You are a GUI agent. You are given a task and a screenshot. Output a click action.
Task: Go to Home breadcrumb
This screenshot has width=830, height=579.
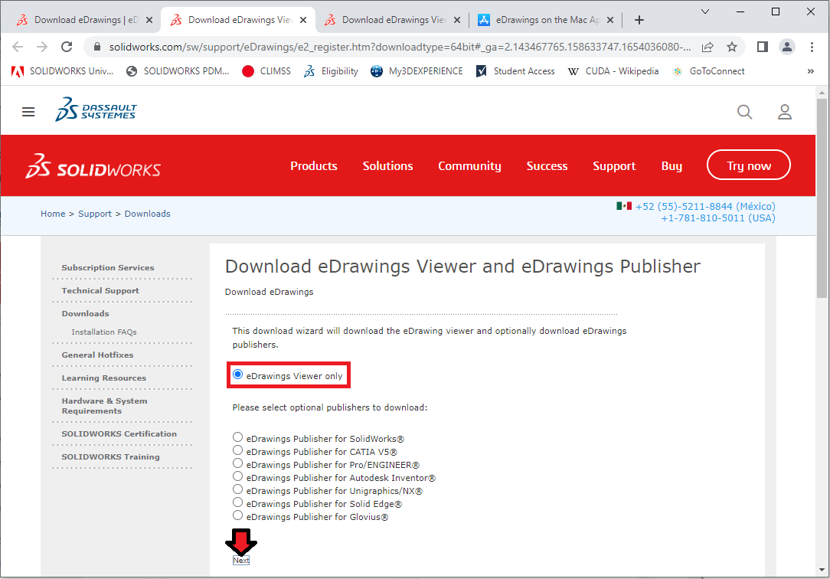(x=53, y=214)
